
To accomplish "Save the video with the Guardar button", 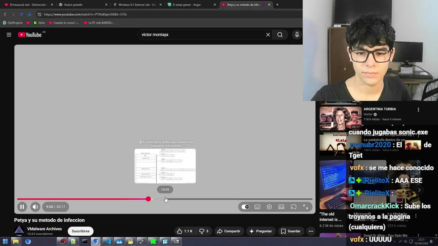I will (x=291, y=231).
